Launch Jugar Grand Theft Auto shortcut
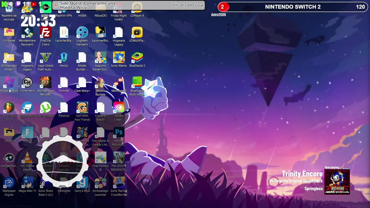 pyautogui.click(x=46, y=62)
